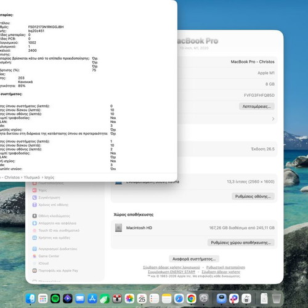Open Σύμβαση άδειας χρήσης link
This screenshot has width=308, height=308.
221,272
